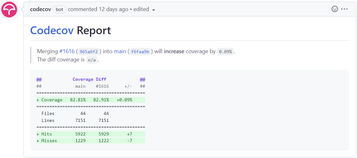Click the #1616 column header in table
357x158 pixels.
[x=102, y=86]
